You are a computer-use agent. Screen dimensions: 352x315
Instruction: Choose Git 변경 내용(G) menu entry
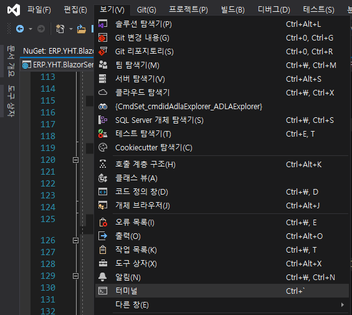pos(222,38)
